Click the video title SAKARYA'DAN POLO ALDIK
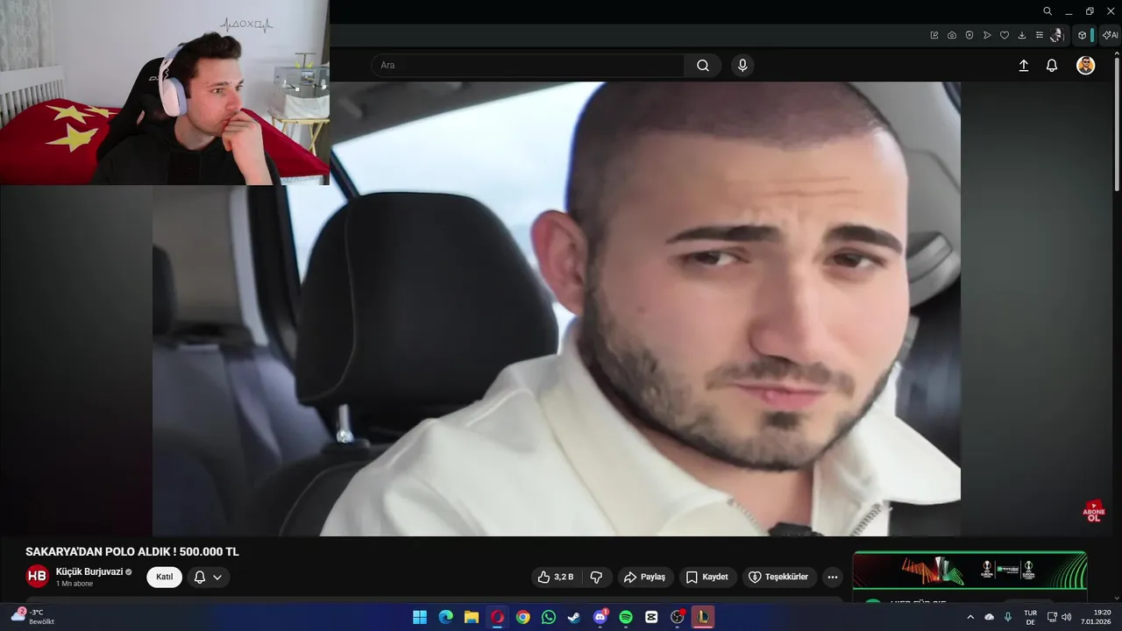Viewport: 1122px width, 631px height. point(132,552)
